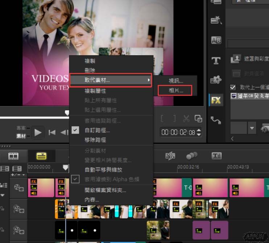Choose 移除路徑 from the context menu
This screenshot has width=269, height=243.
[x=95, y=140]
